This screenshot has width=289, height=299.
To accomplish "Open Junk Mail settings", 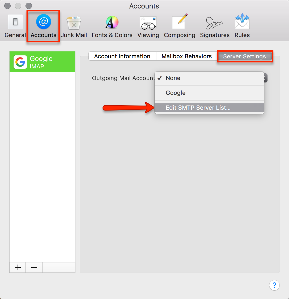I will click(x=74, y=25).
